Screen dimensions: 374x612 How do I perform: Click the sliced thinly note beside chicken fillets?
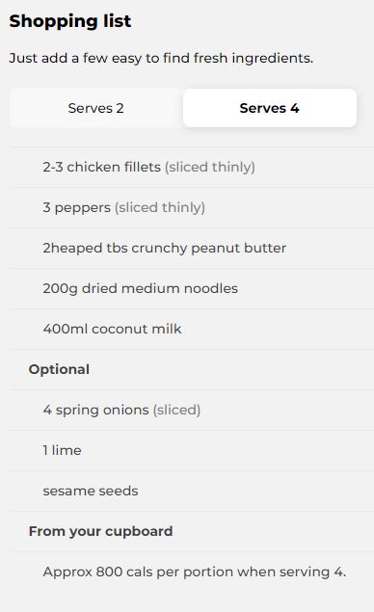[x=210, y=167]
